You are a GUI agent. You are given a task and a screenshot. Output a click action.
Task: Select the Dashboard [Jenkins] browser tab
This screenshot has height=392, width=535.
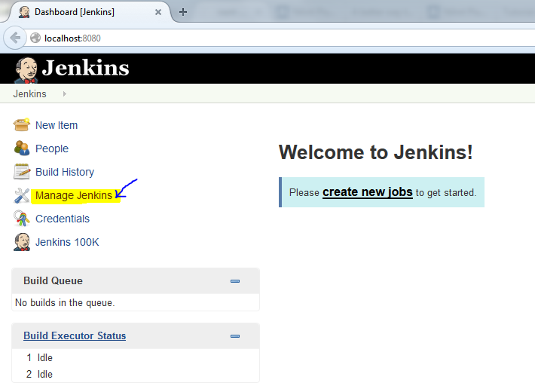coord(89,12)
